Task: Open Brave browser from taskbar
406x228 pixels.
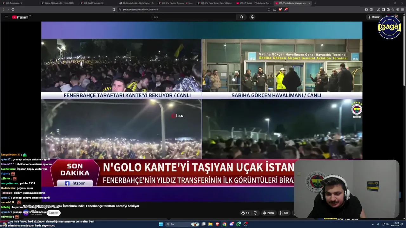Action: pyautogui.click(x=217, y=224)
